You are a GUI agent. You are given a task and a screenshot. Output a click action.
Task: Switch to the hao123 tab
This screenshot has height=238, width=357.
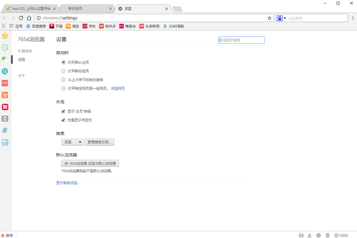click(29, 8)
